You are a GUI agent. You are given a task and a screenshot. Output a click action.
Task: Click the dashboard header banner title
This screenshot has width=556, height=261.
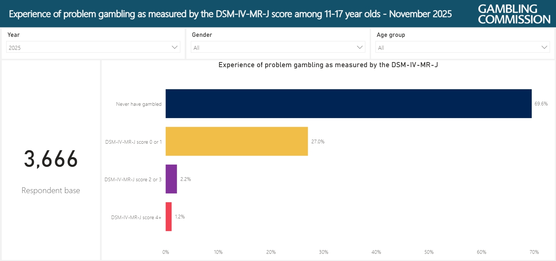(x=231, y=14)
